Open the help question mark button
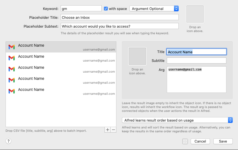The height and width of the screenshot is (150, 238). click(8, 141)
